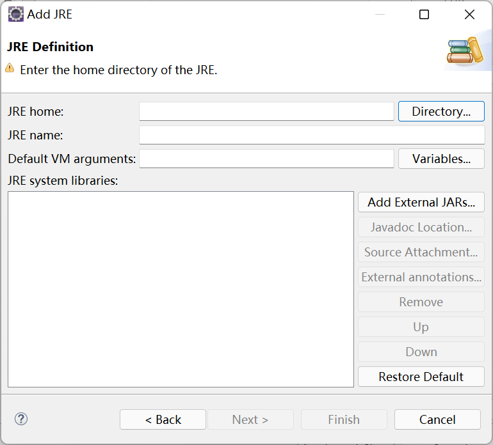Image resolution: width=493 pixels, height=445 pixels.
Task: Cancel the Add JRE dialog
Action: point(437,419)
